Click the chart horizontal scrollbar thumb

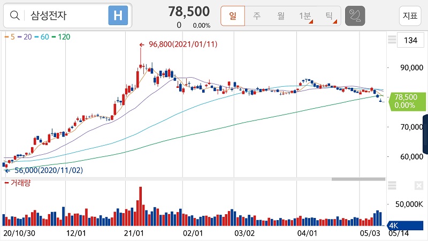(358, 179)
